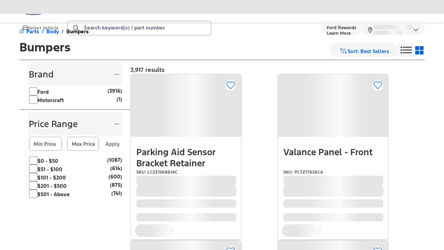
Task: Check the Ford brand filter
Action: [33, 92]
